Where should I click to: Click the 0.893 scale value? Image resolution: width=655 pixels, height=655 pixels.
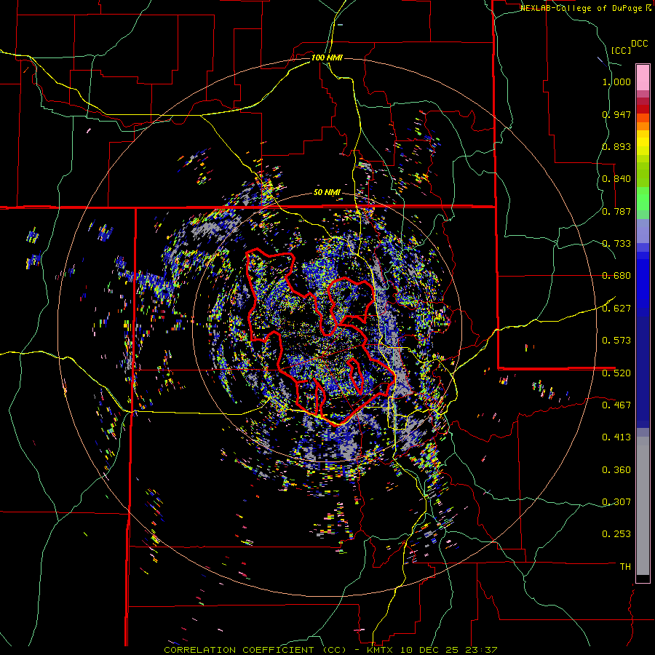[616, 146]
